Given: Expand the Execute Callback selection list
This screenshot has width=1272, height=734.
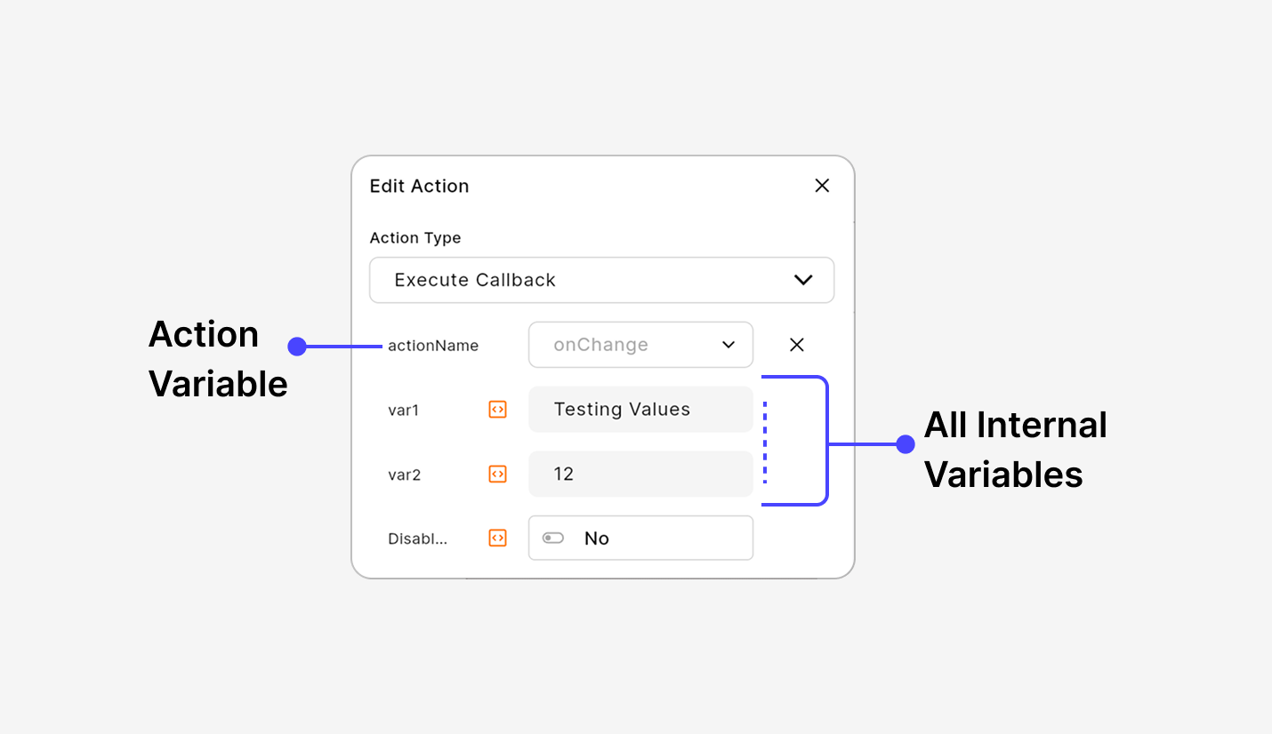Looking at the screenshot, I should [602, 280].
